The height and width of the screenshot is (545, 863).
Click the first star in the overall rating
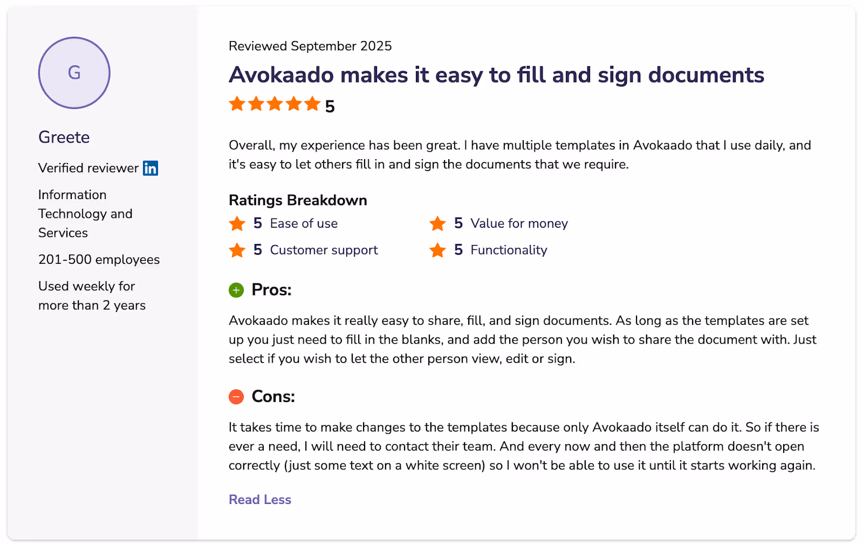(237, 104)
